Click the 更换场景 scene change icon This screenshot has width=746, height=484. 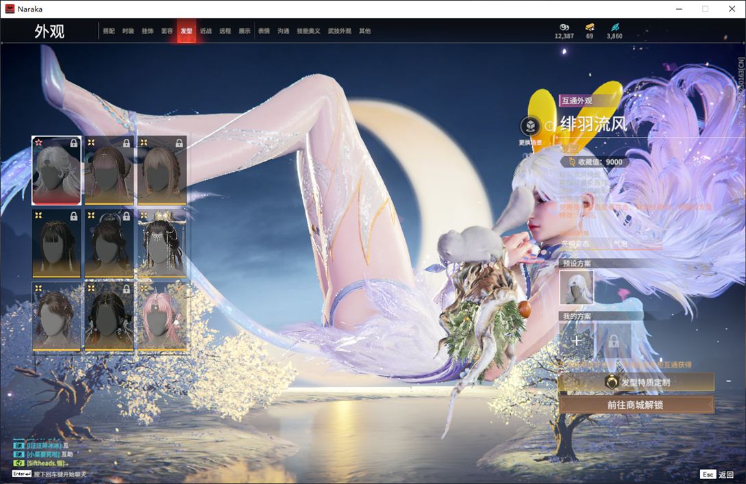(530, 127)
